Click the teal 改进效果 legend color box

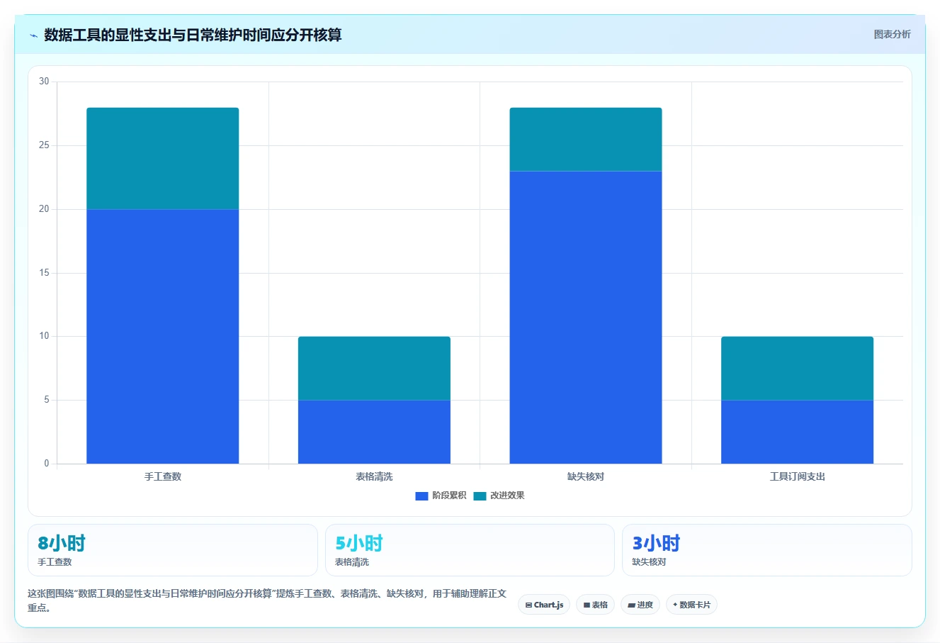pos(480,496)
